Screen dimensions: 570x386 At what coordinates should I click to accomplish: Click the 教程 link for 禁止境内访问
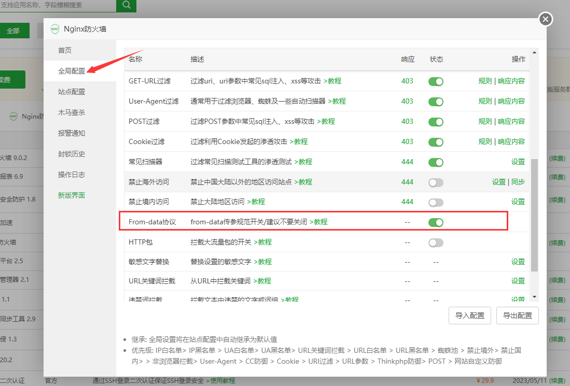click(256, 202)
